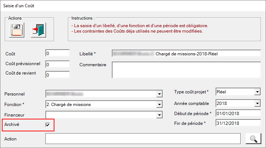The width and height of the screenshot is (266, 148).
Task: Click the Archivé label text
Action: (12, 124)
